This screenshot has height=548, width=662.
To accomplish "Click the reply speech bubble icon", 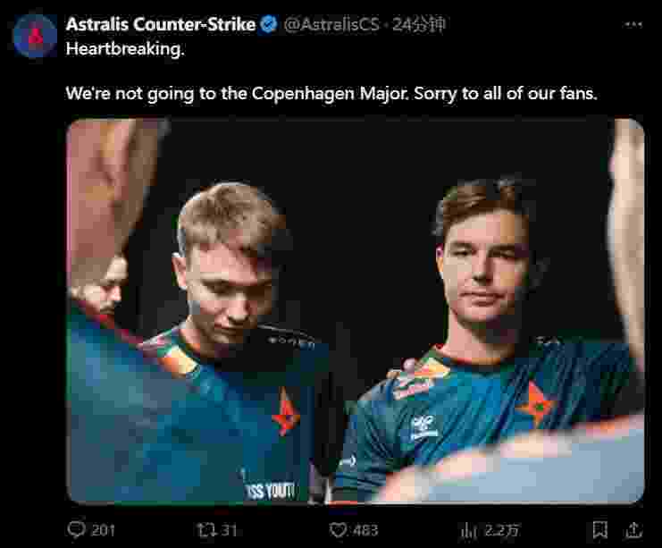I will tap(77, 529).
